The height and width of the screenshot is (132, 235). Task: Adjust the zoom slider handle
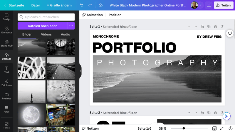(184, 128)
